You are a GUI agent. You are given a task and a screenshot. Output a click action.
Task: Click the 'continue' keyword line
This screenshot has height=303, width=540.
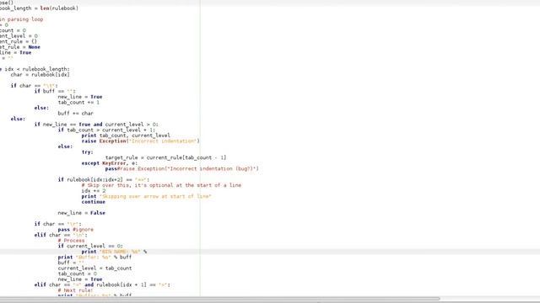click(94, 202)
